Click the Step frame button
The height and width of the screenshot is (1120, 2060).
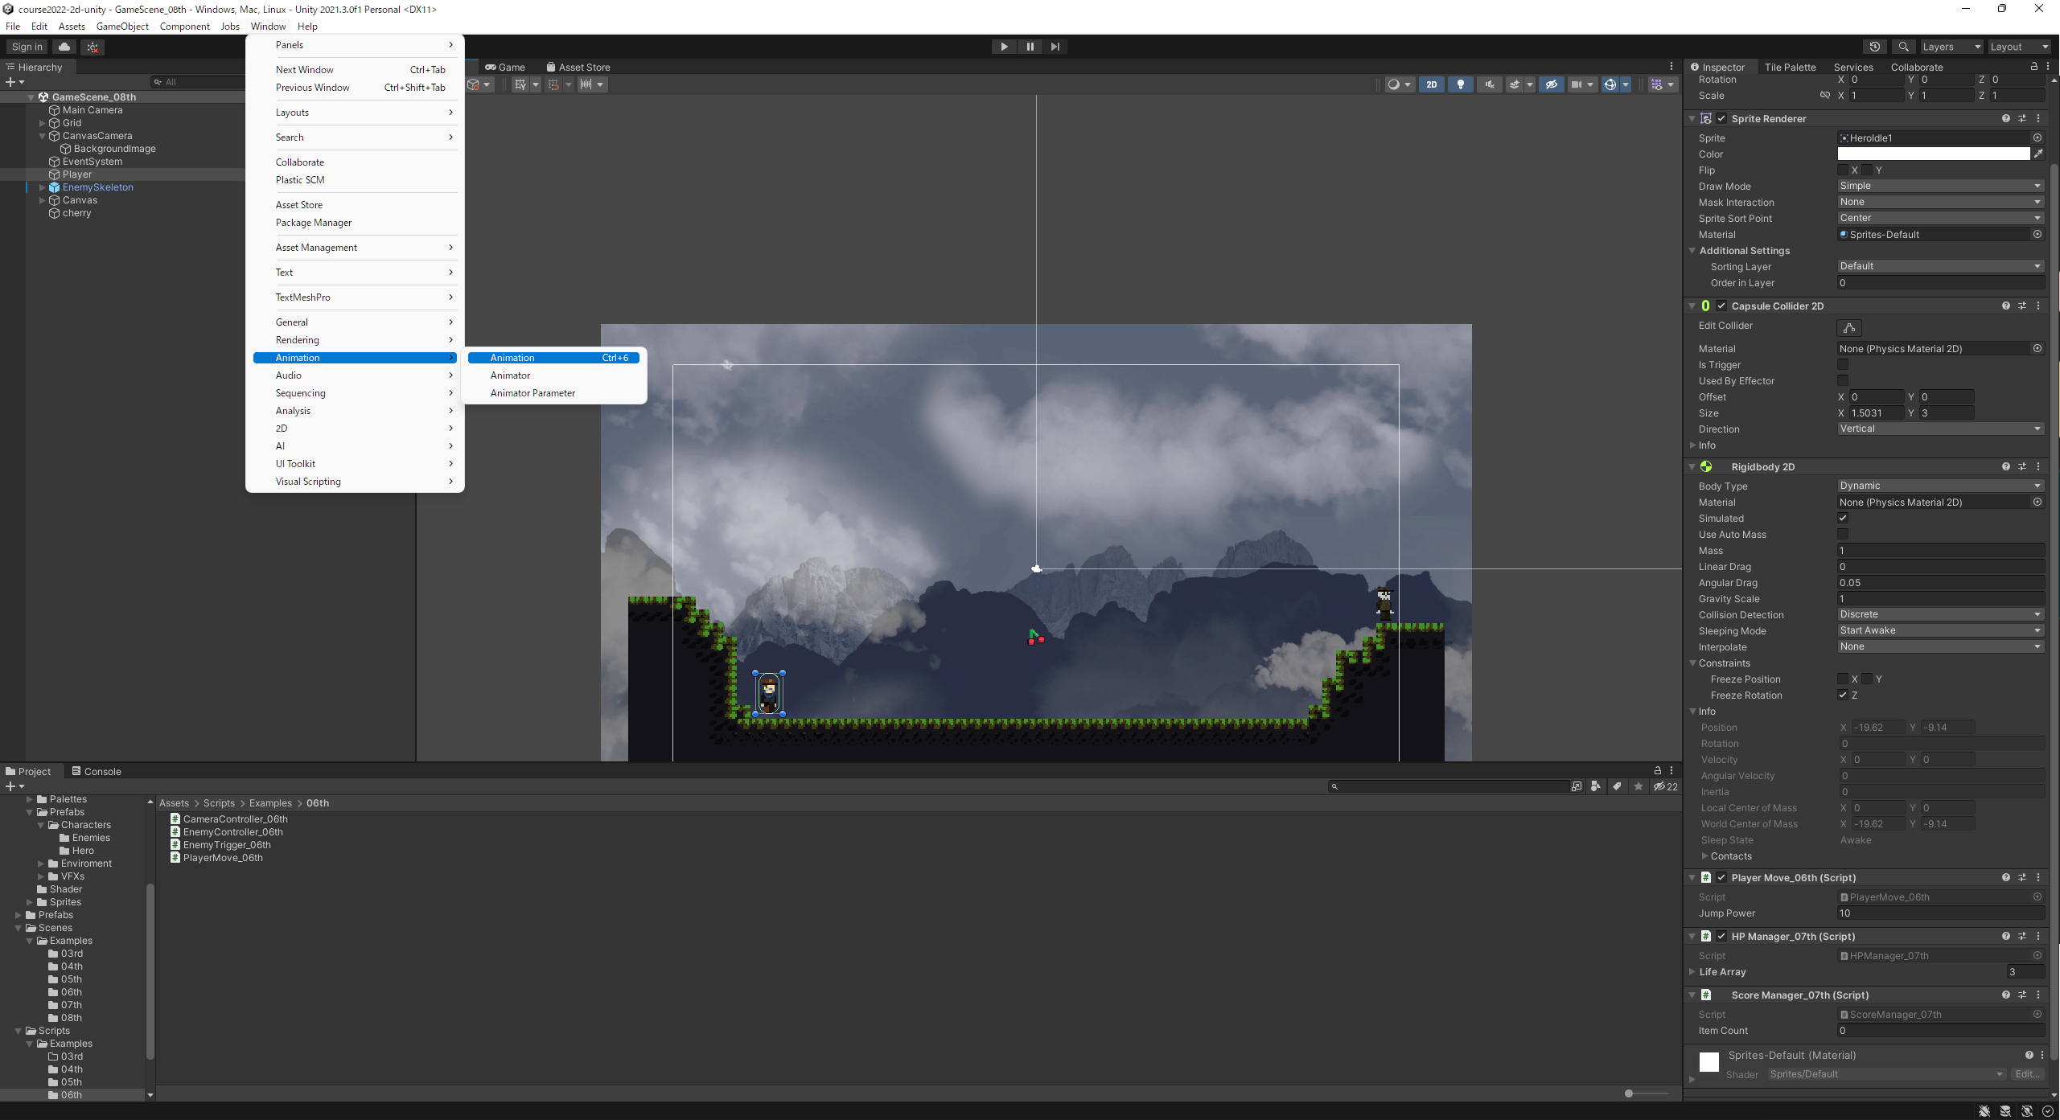(x=1055, y=47)
